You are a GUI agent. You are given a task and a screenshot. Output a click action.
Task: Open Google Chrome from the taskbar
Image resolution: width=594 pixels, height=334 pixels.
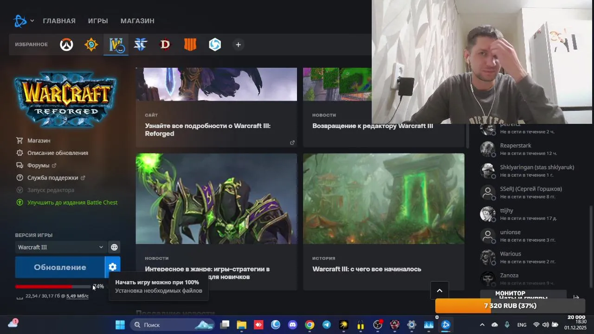[x=310, y=325]
